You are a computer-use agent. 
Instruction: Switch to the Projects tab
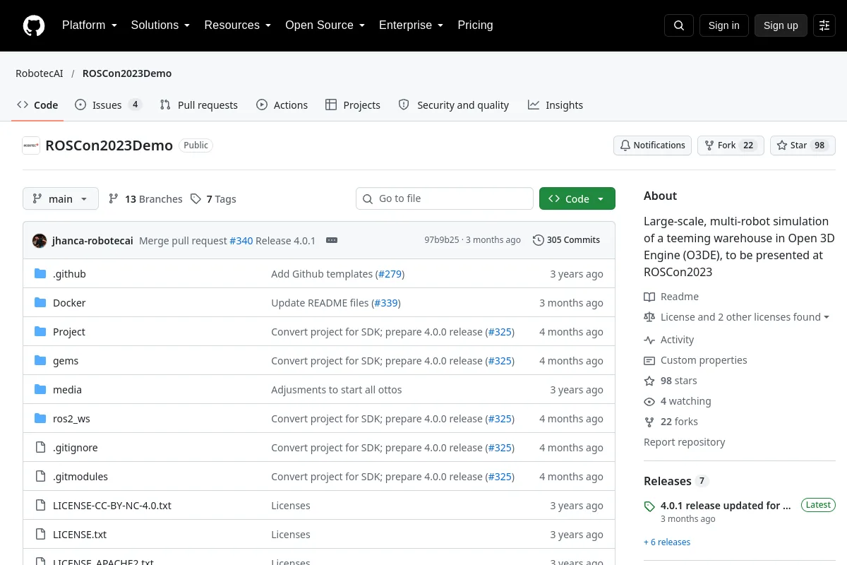pos(353,105)
